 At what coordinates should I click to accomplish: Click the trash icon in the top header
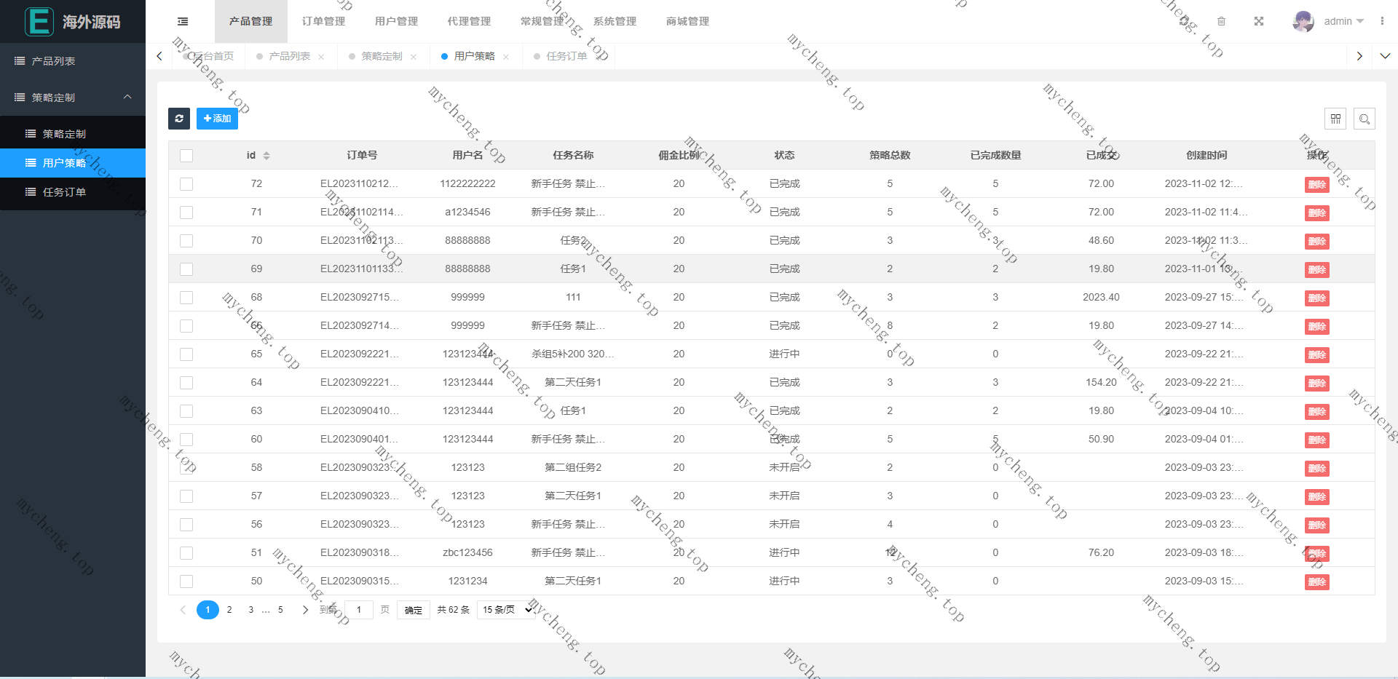(x=1221, y=22)
